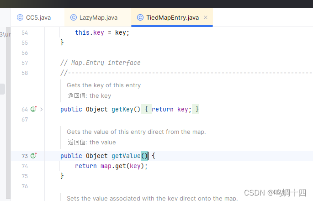
Task: Expand the folded opening brace in getKey
Action: [146, 109]
